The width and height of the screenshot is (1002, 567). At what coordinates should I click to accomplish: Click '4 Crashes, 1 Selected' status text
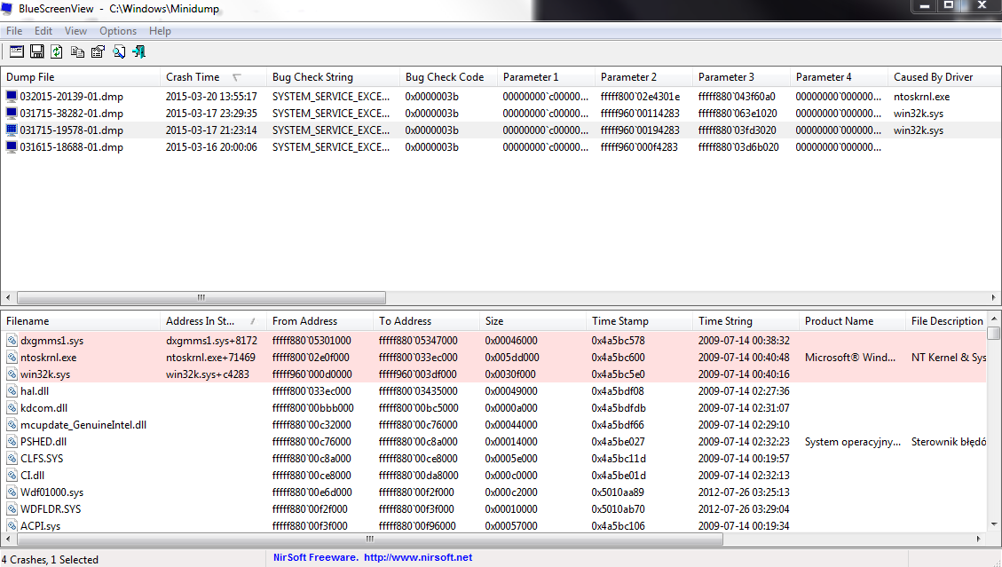tap(50, 559)
